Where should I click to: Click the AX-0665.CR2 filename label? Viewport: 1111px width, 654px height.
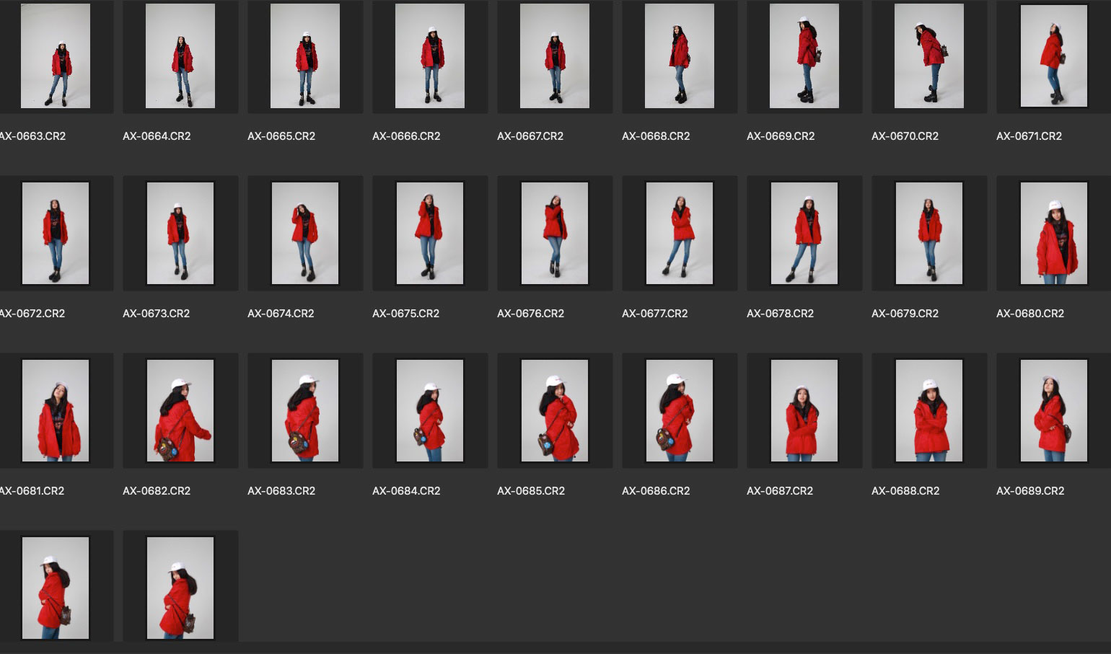[281, 136]
